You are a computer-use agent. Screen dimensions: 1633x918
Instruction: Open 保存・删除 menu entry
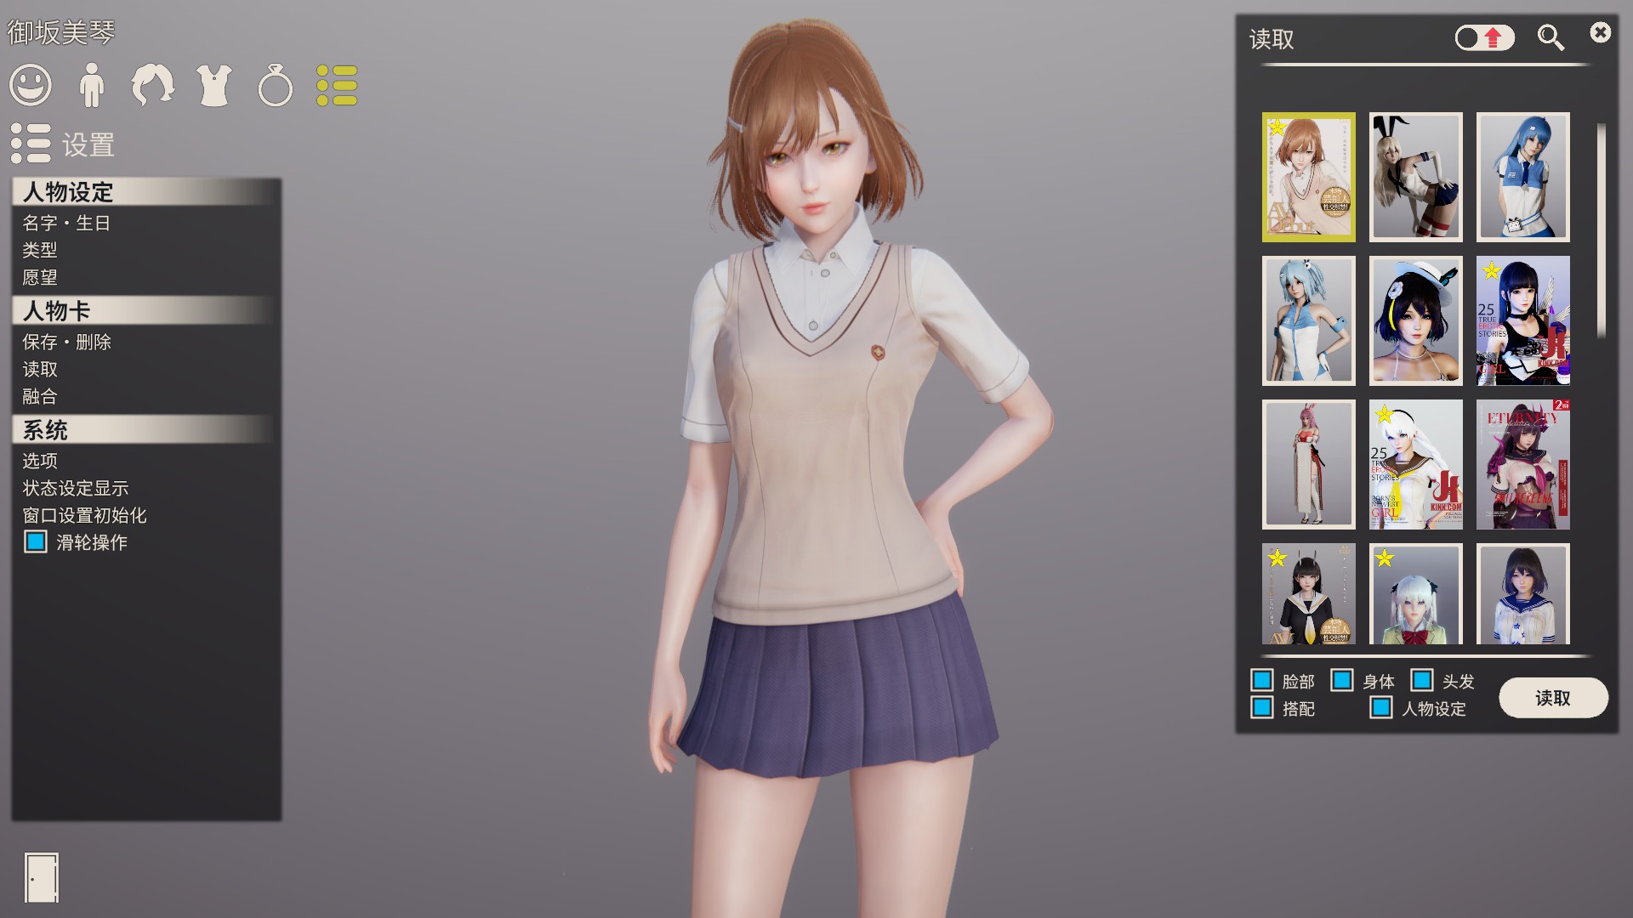[66, 342]
